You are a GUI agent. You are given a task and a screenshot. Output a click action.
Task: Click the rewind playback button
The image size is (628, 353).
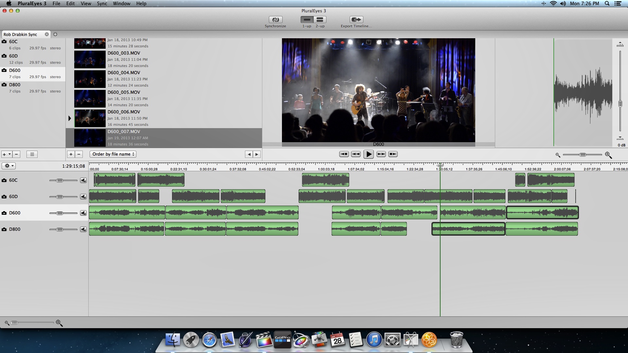pos(356,154)
